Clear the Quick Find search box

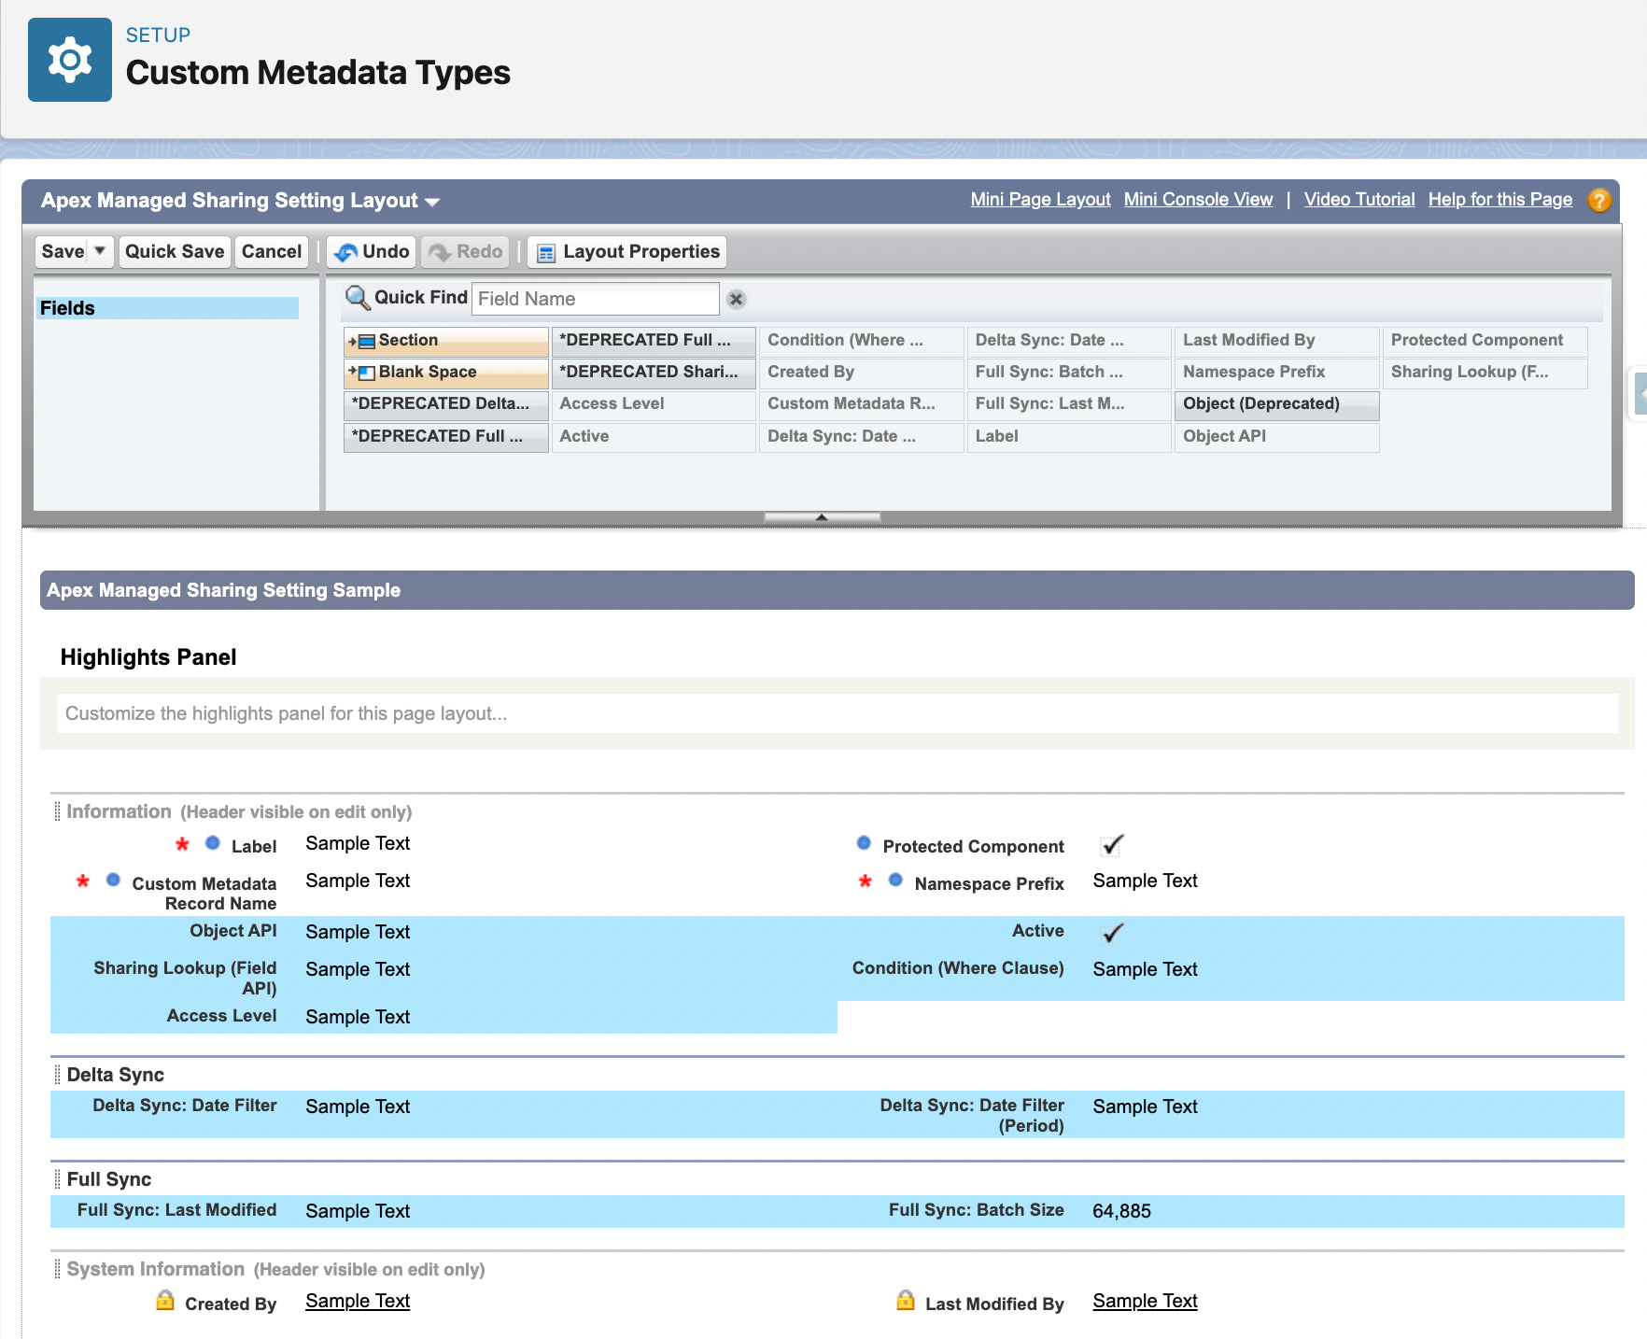tap(736, 300)
